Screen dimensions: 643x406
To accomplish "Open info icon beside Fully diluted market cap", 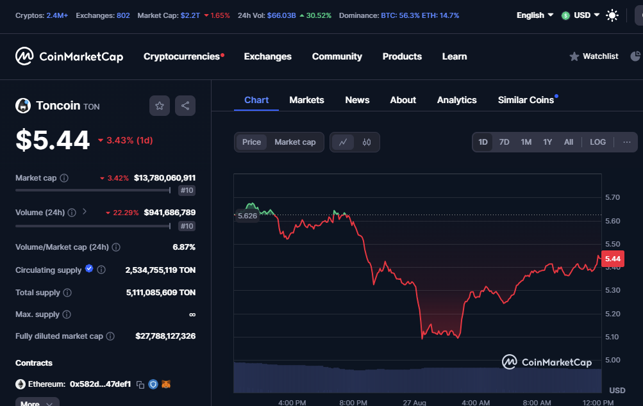I will [x=110, y=336].
